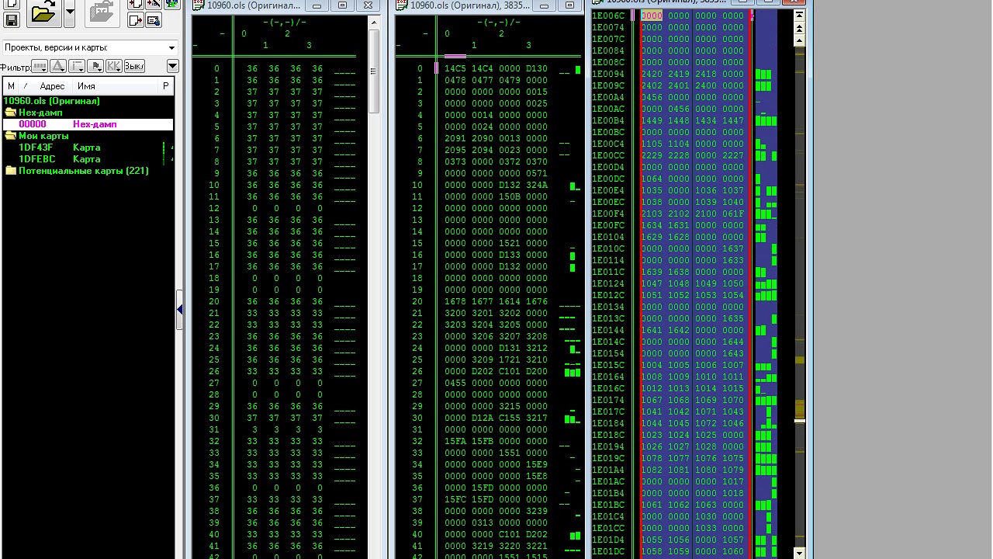Click the KK filter button

[x=114, y=66]
